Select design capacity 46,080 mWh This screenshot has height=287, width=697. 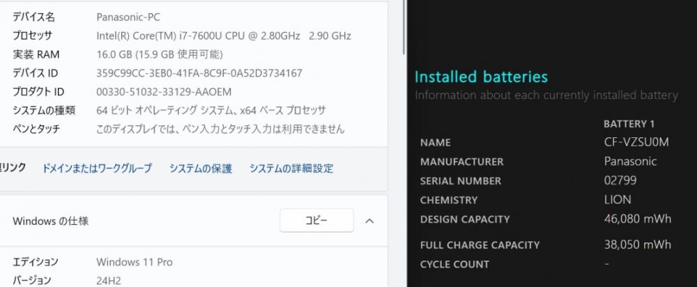click(x=638, y=219)
